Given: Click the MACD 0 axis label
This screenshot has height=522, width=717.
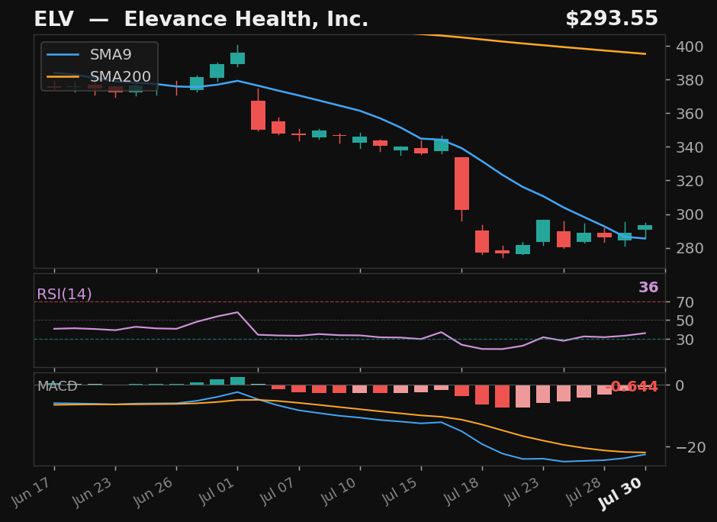Looking at the screenshot, I should 680,385.
